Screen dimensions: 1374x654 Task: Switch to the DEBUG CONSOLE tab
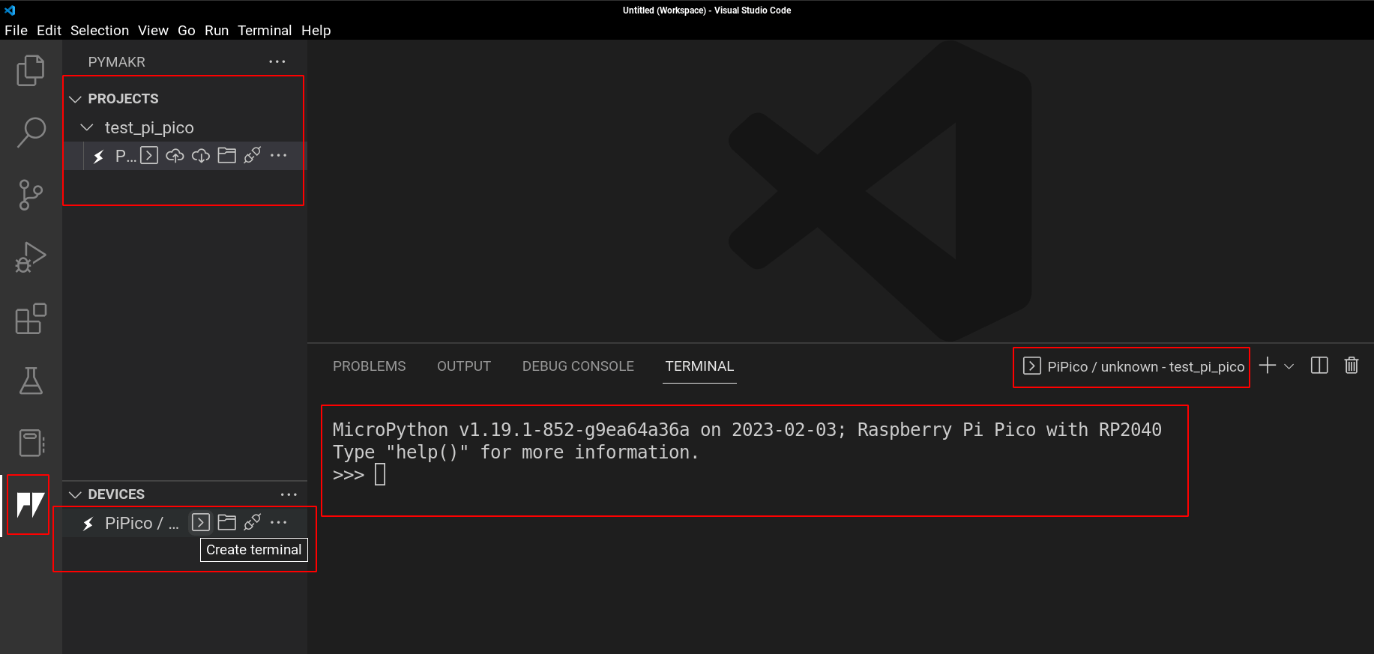pyautogui.click(x=578, y=366)
